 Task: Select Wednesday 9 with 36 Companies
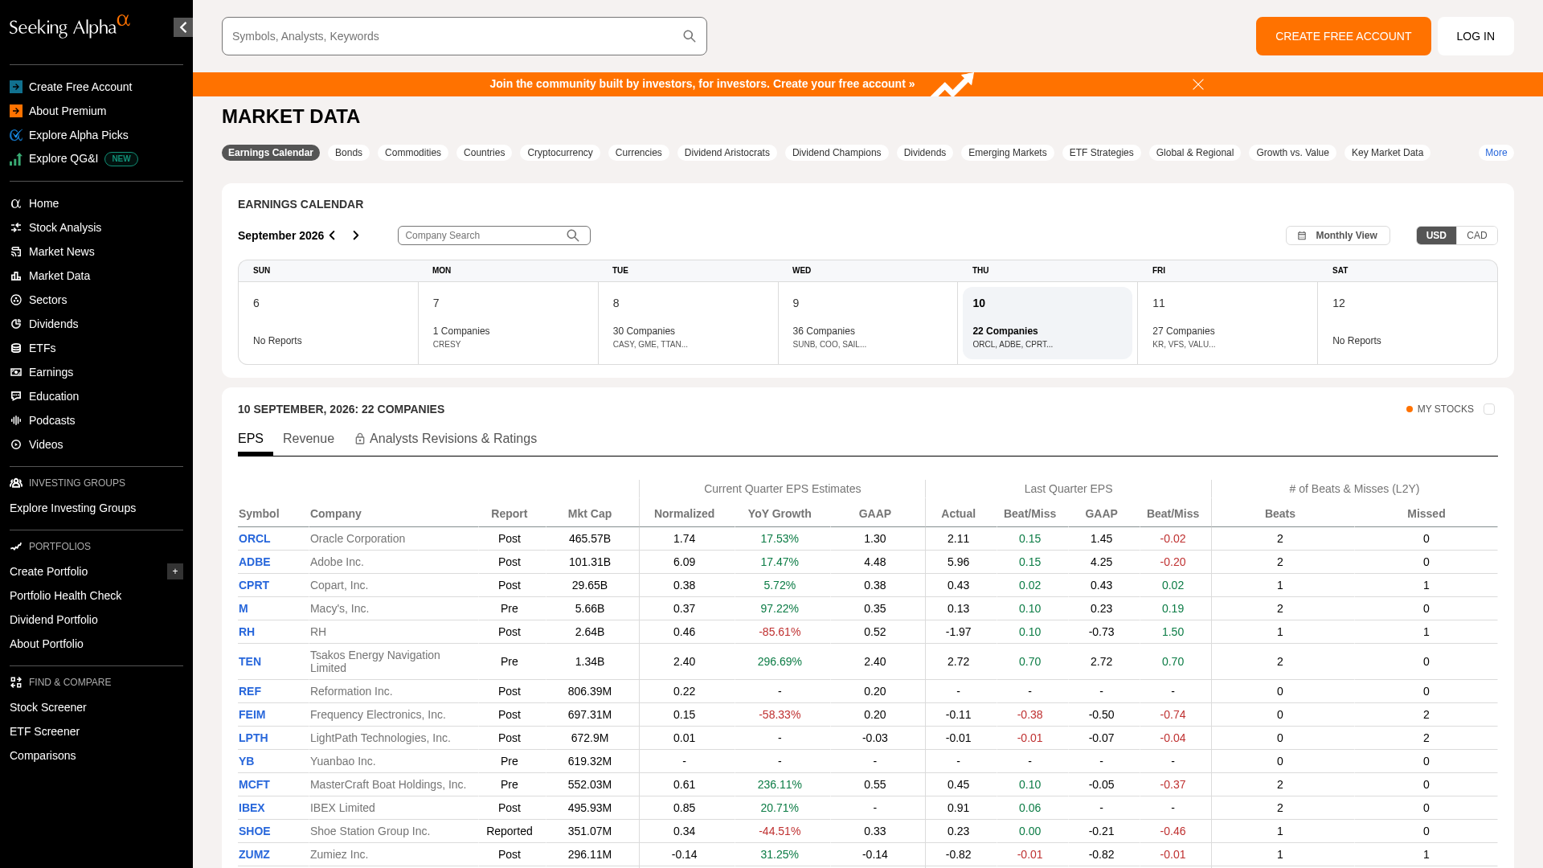click(x=868, y=323)
